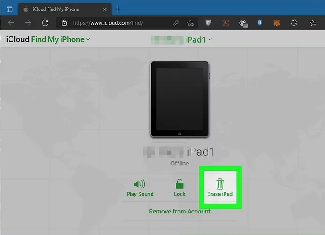The width and height of the screenshot is (325, 235).
Task: Open the favorites list star icon
Action: click(x=312, y=23)
